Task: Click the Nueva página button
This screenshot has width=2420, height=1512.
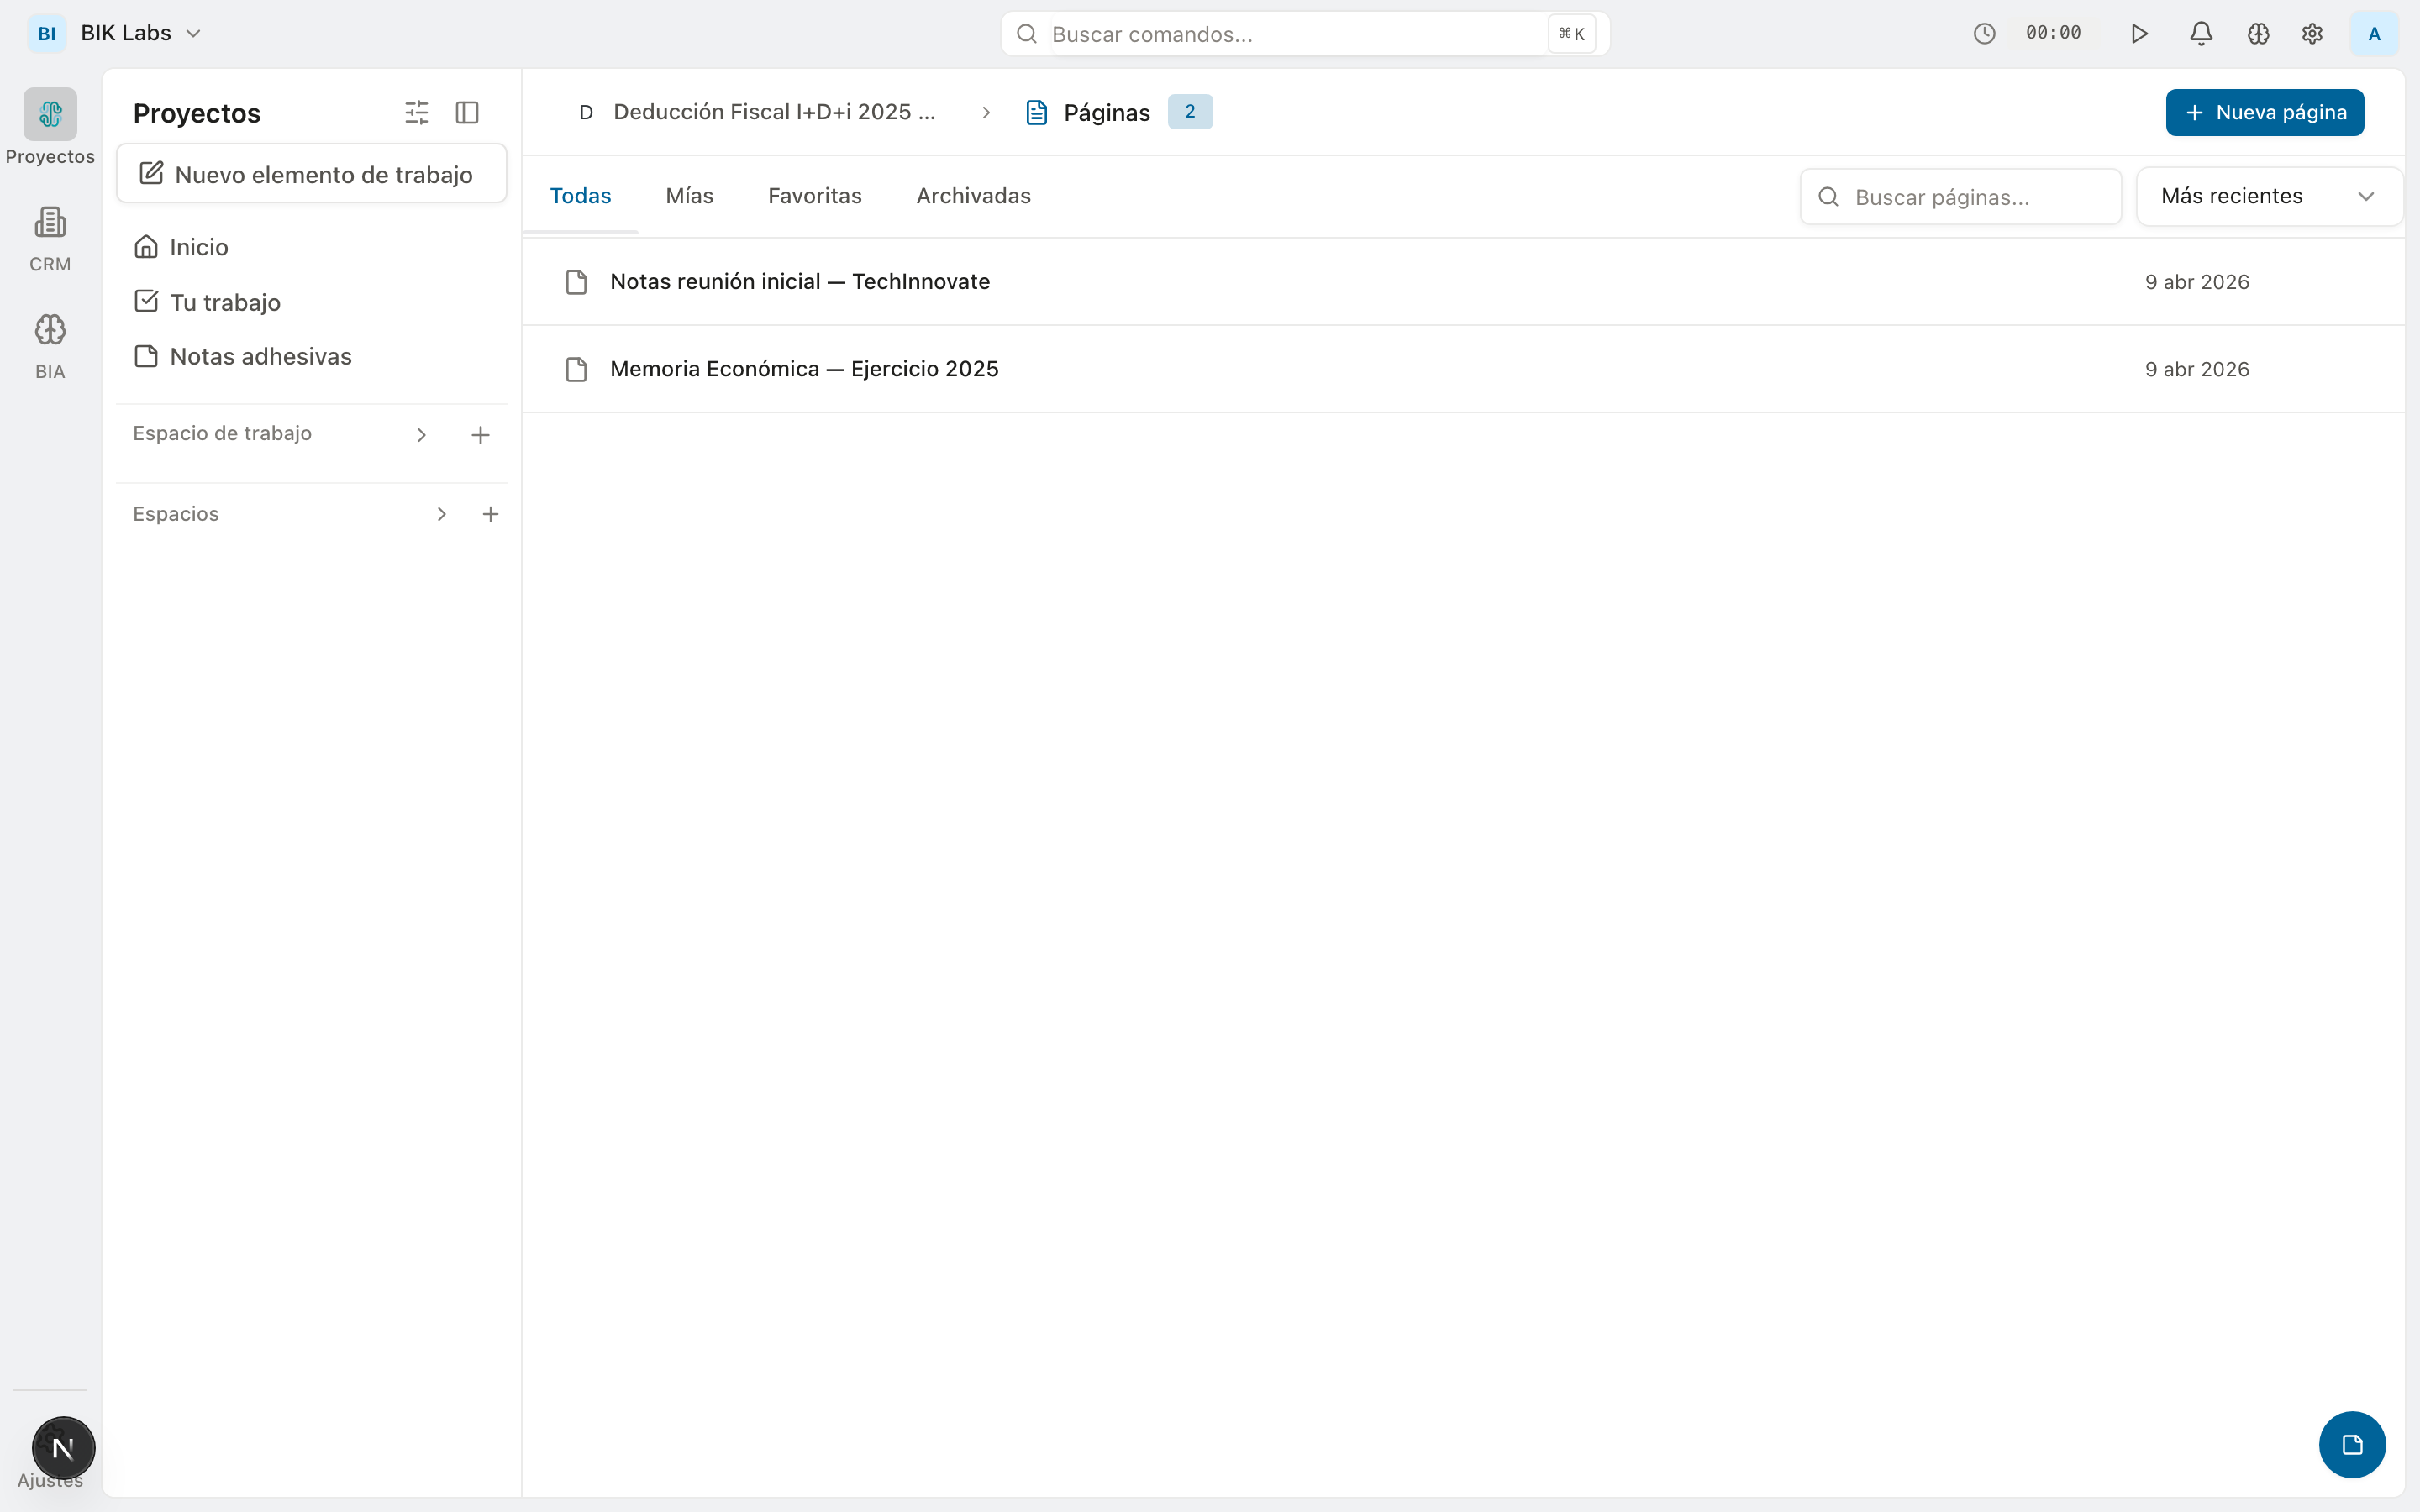Action: click(2264, 112)
